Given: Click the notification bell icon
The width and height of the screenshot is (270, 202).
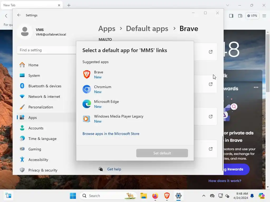Looking at the screenshot, I should coord(252,196).
